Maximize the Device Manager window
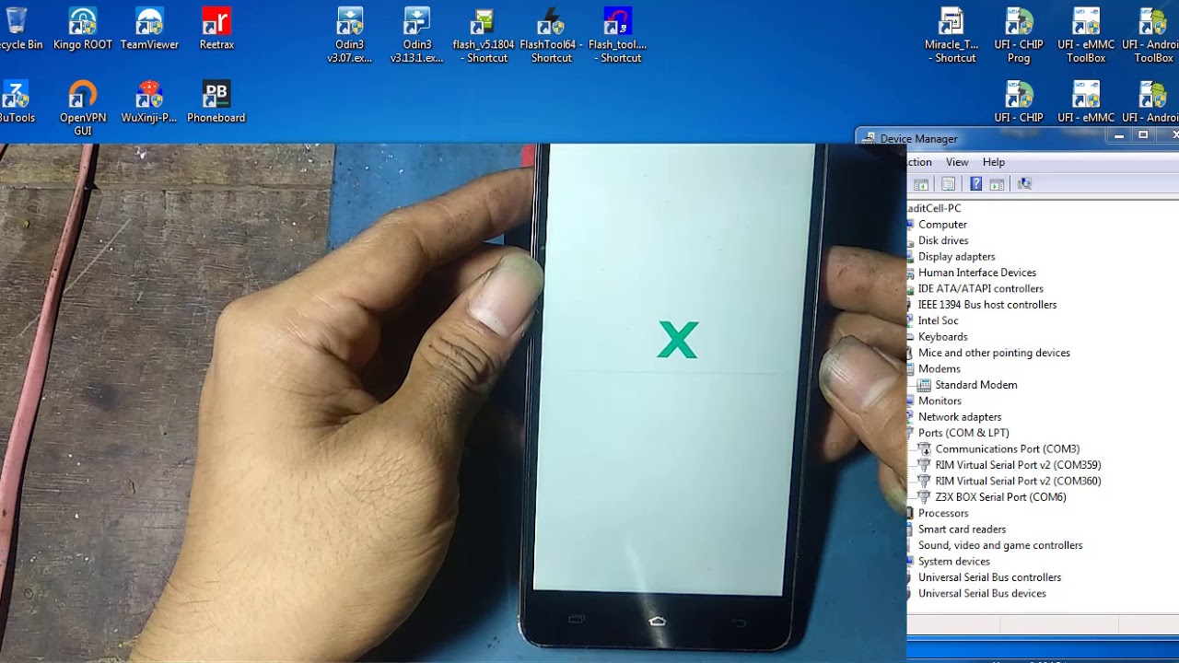Image resolution: width=1179 pixels, height=663 pixels. [1143, 136]
